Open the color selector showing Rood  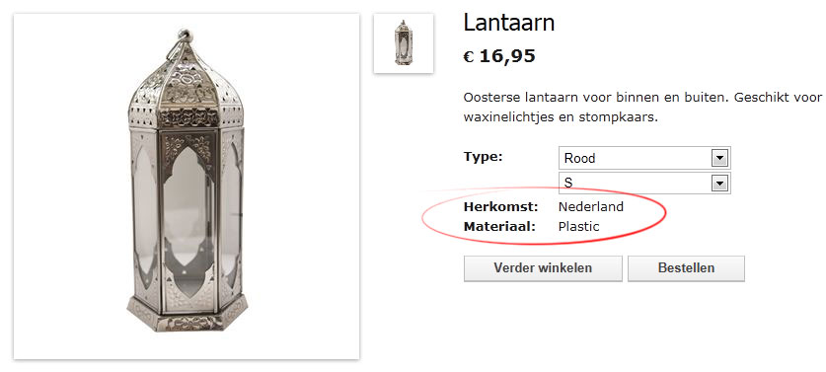click(x=644, y=158)
